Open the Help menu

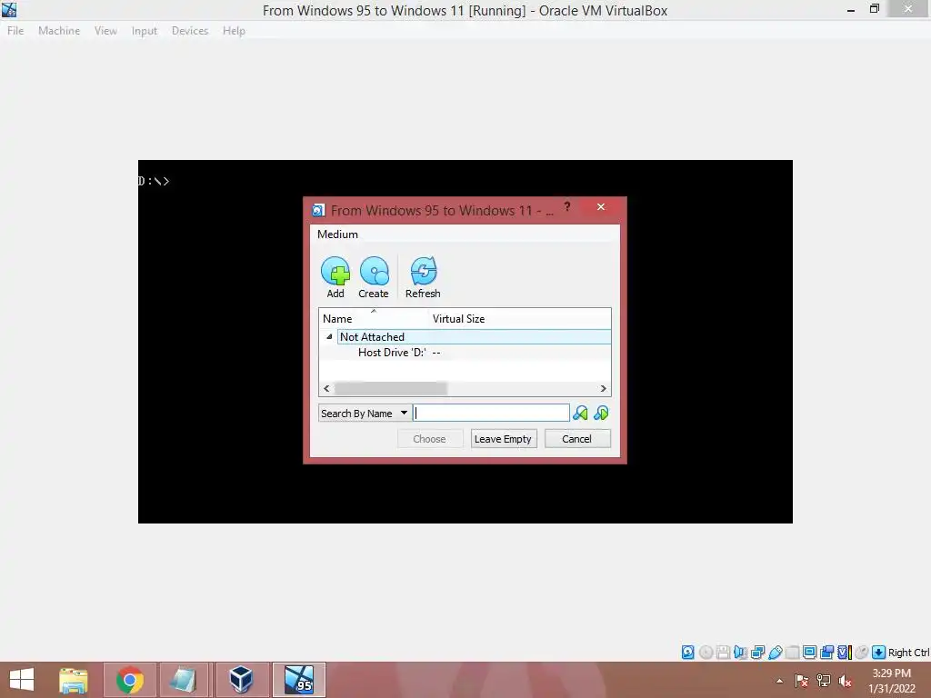tap(234, 31)
